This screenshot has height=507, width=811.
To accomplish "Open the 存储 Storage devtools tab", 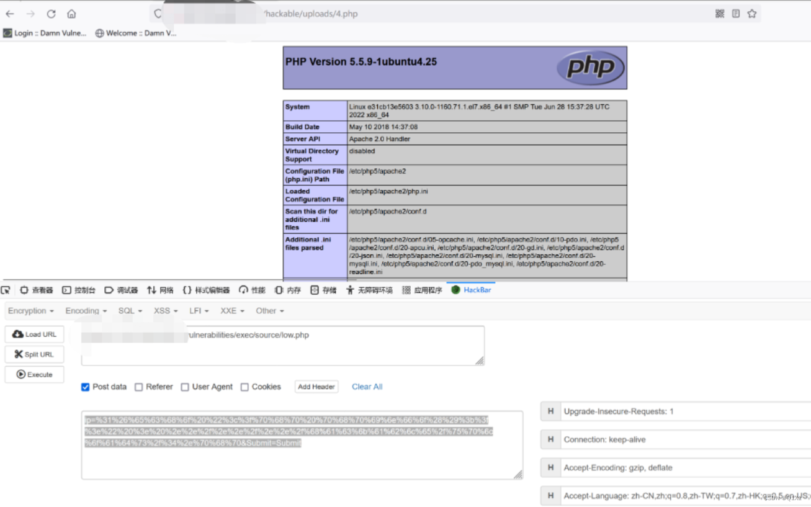I will pos(323,290).
